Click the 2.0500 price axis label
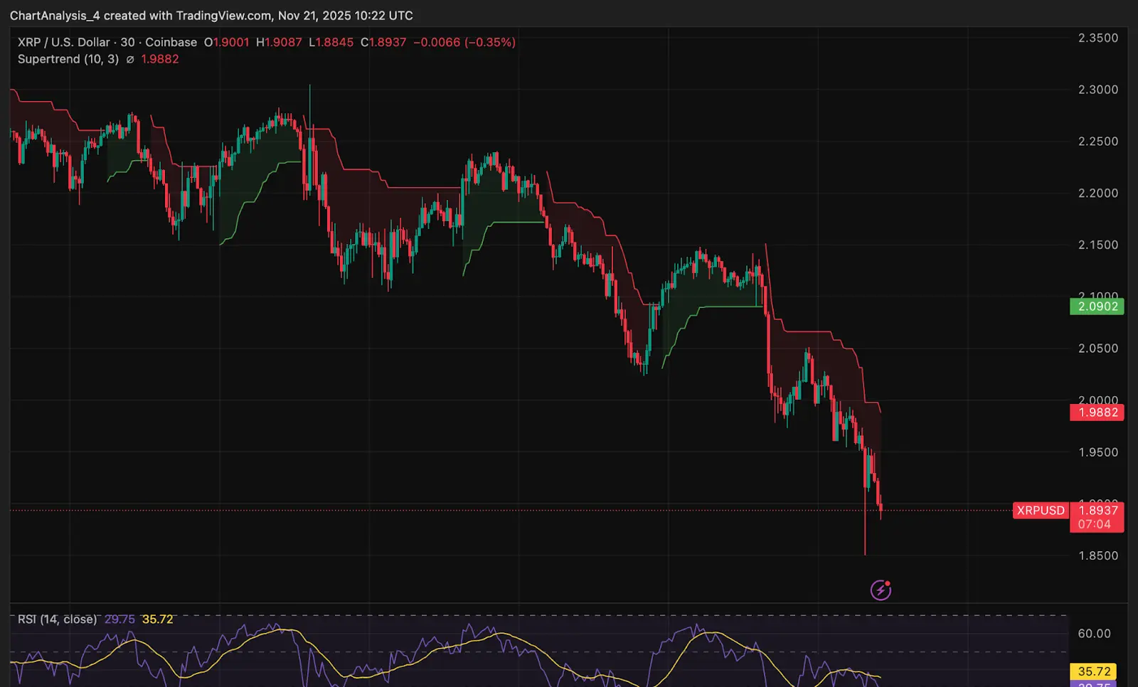Viewport: 1138px width, 687px height. coord(1098,348)
